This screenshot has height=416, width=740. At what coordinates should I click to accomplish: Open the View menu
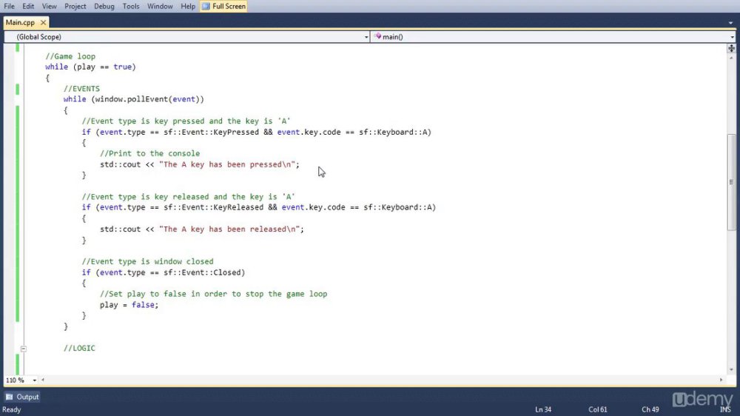(49, 6)
